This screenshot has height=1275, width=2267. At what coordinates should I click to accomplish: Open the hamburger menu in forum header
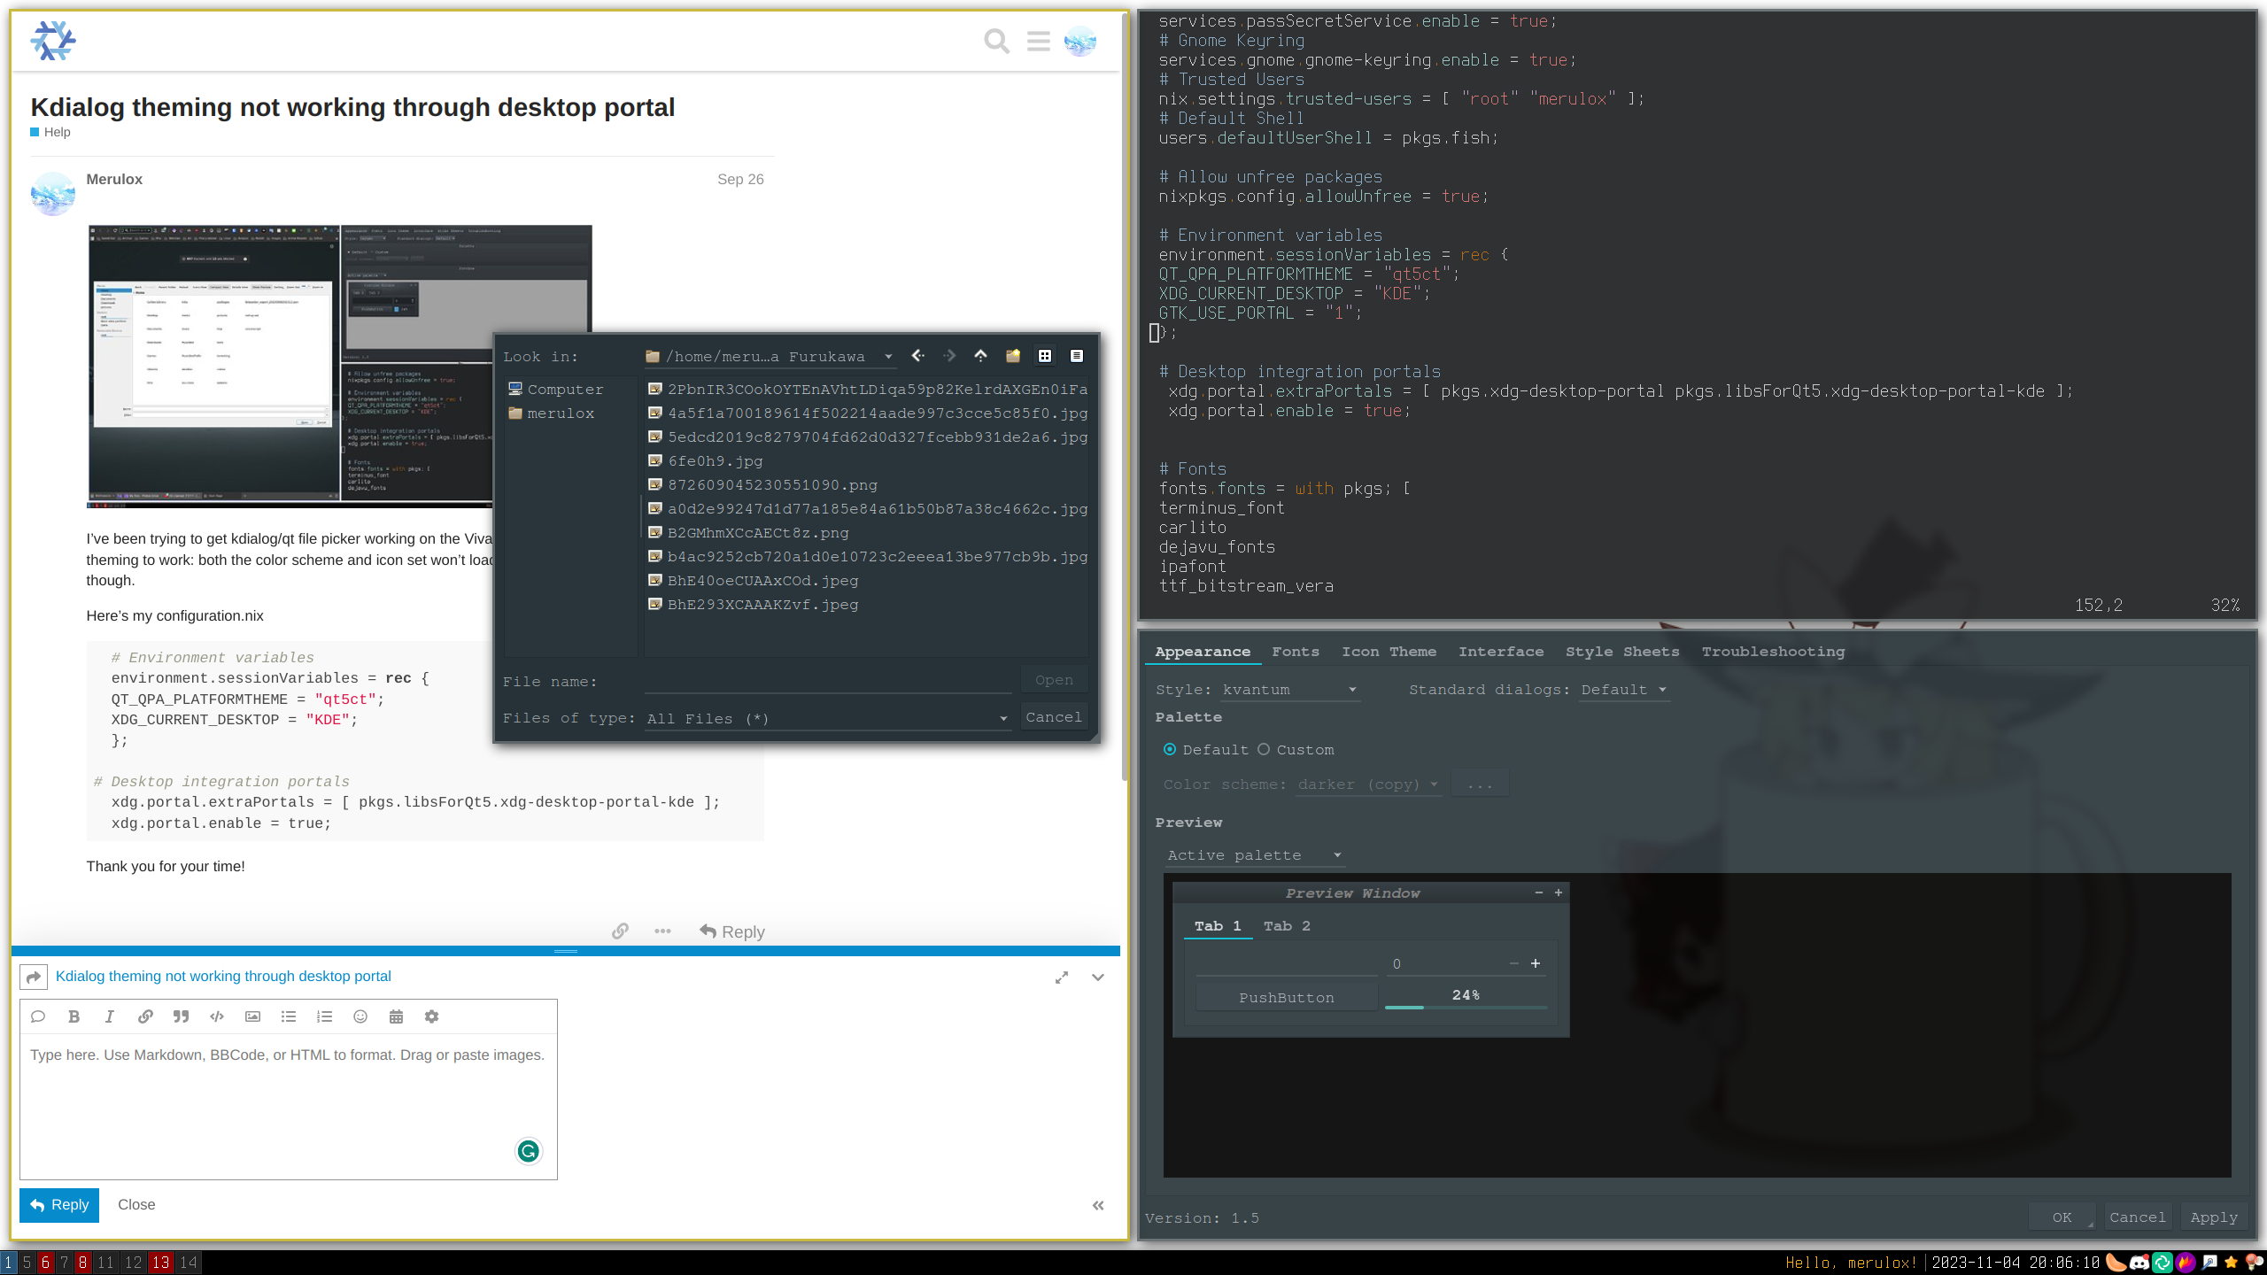coord(1038,41)
